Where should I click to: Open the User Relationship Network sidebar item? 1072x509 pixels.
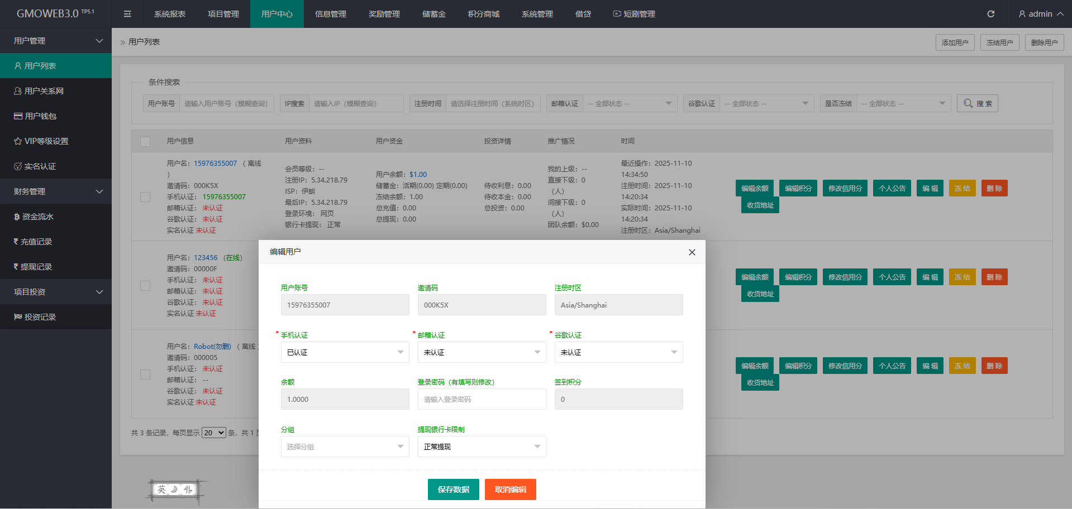coord(44,91)
